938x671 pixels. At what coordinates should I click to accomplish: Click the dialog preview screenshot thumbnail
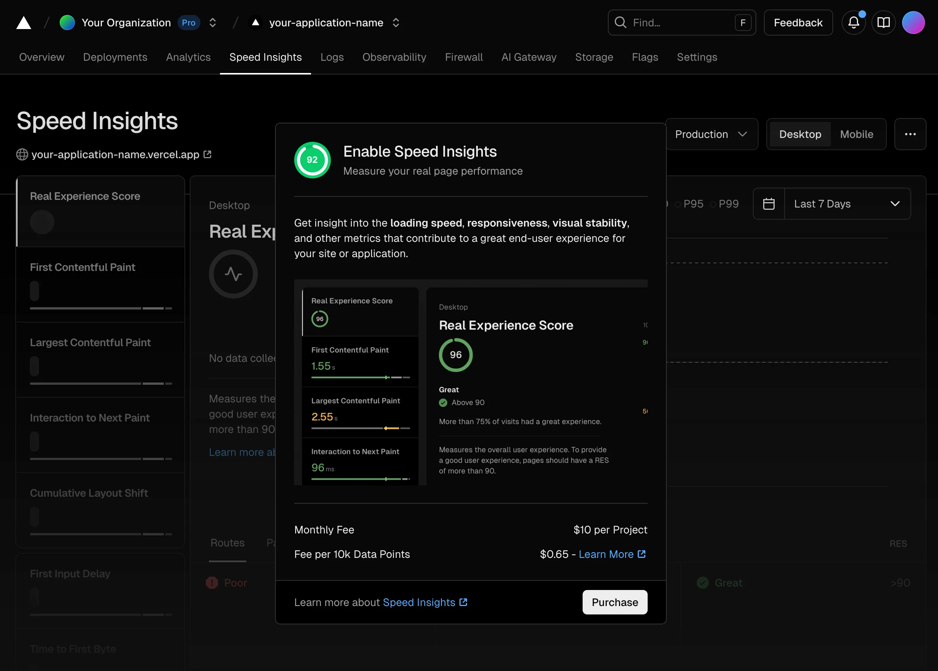(471, 382)
